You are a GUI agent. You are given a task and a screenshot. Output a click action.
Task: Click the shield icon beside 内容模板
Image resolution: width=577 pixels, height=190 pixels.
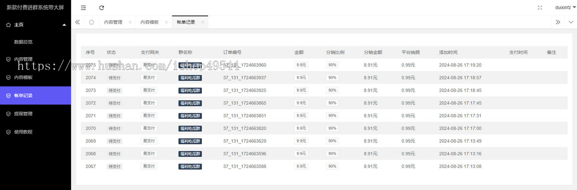8,77
